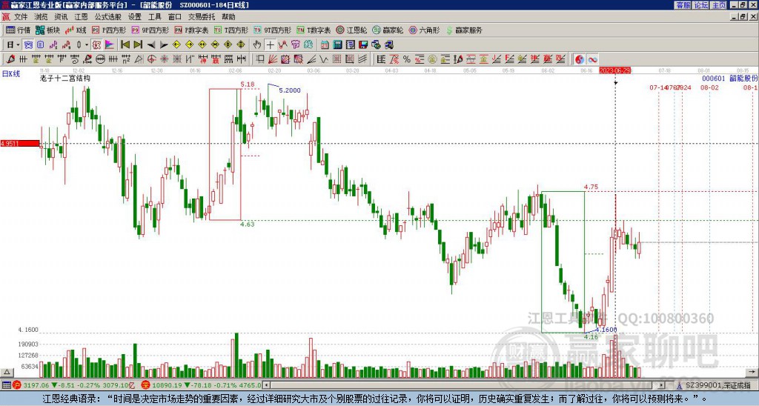
Task: Select the hand pan tool
Action: [257, 44]
